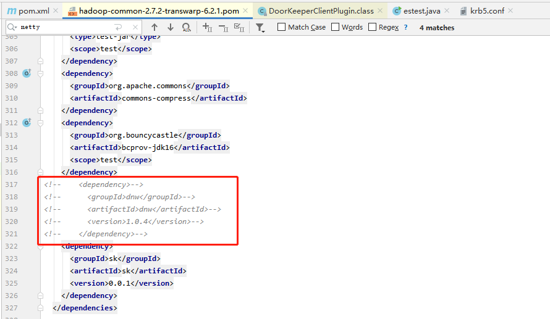550x319 pixels.
Task: Enable the Words checkbox
Action: pos(336,27)
